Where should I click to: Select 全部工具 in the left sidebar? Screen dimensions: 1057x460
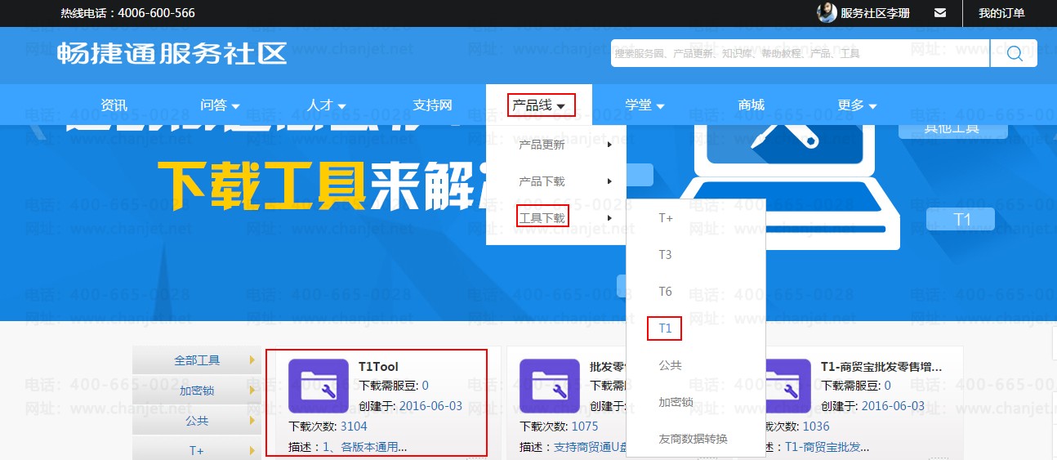point(197,360)
